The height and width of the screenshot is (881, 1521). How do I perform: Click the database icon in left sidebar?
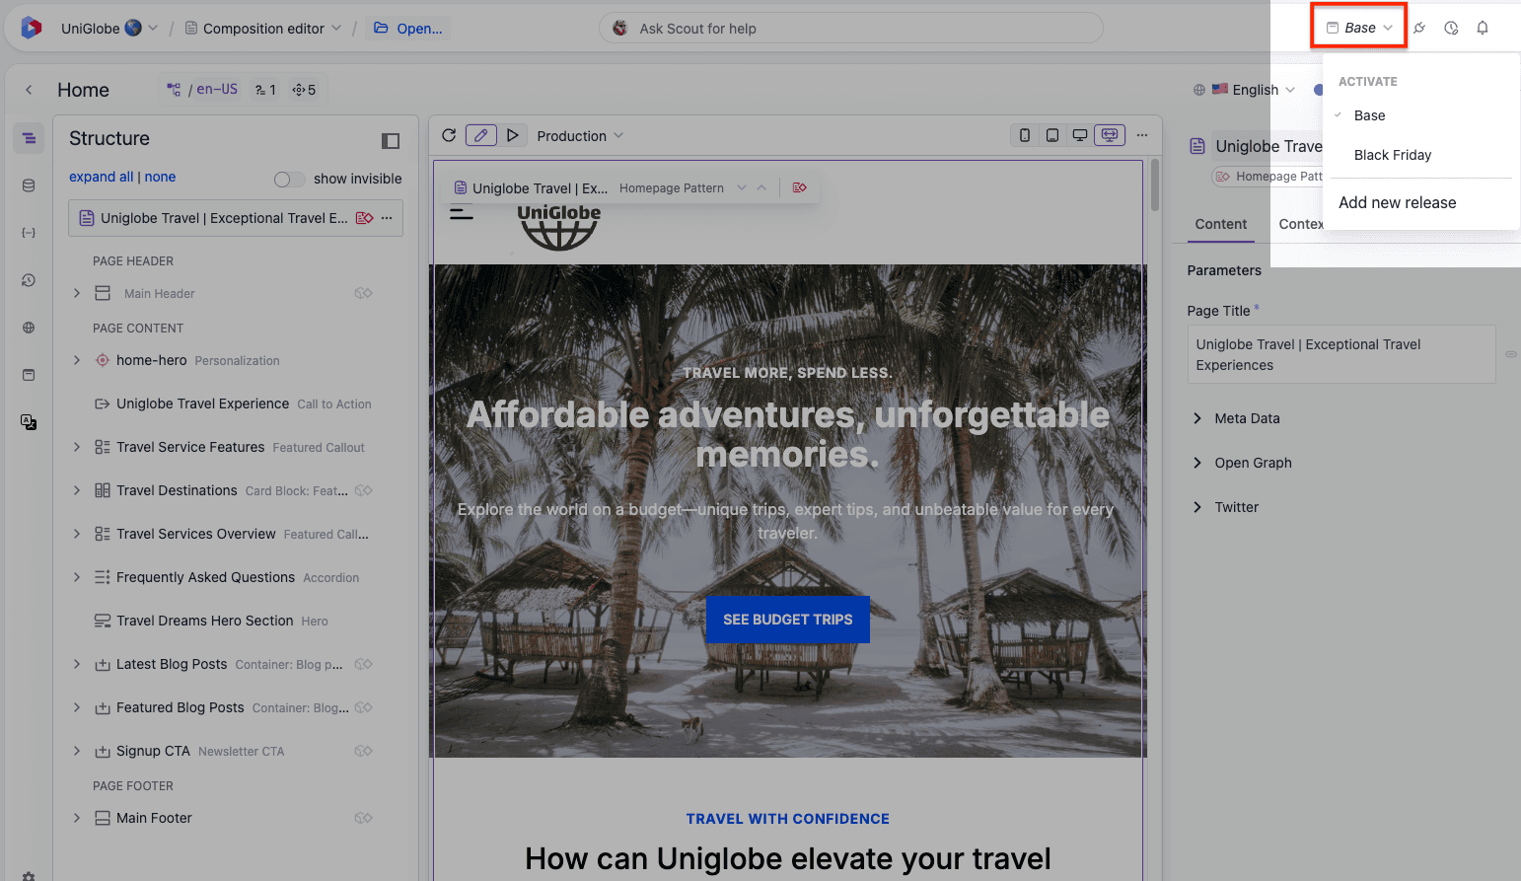(29, 185)
